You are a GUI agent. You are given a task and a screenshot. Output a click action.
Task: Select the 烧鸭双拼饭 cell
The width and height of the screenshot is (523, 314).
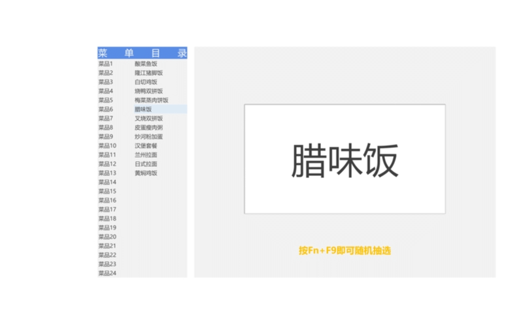click(148, 92)
